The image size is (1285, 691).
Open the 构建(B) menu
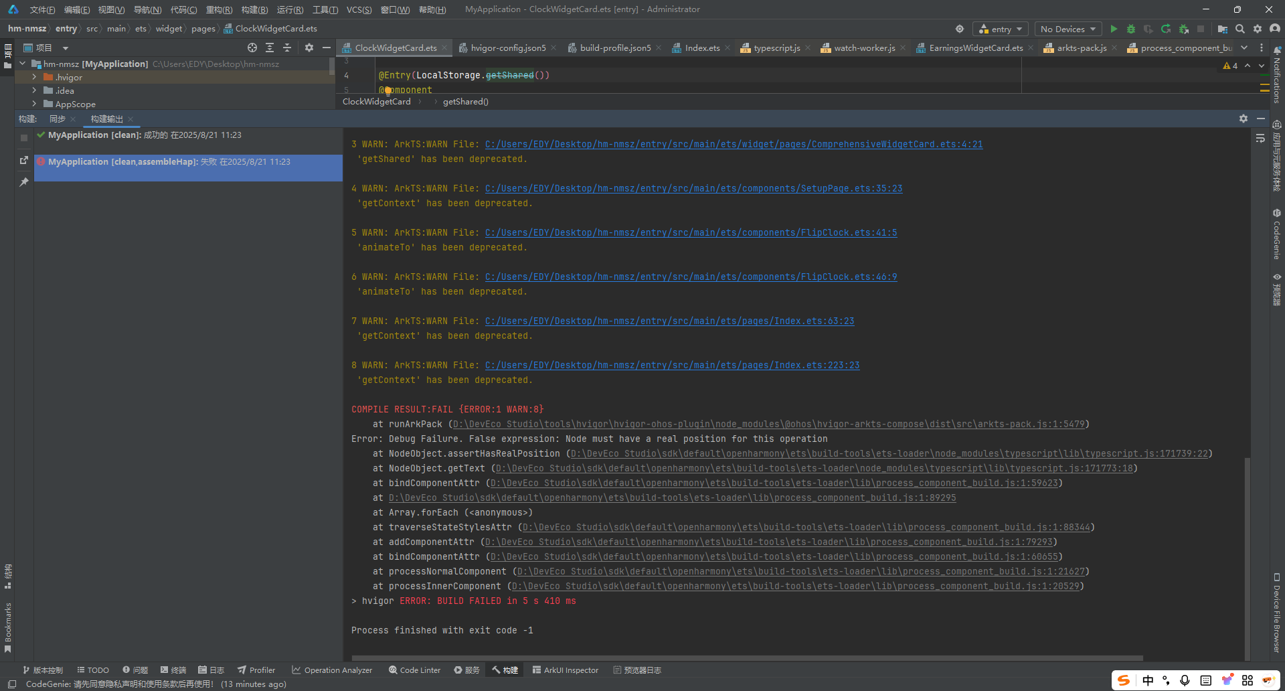point(254,9)
